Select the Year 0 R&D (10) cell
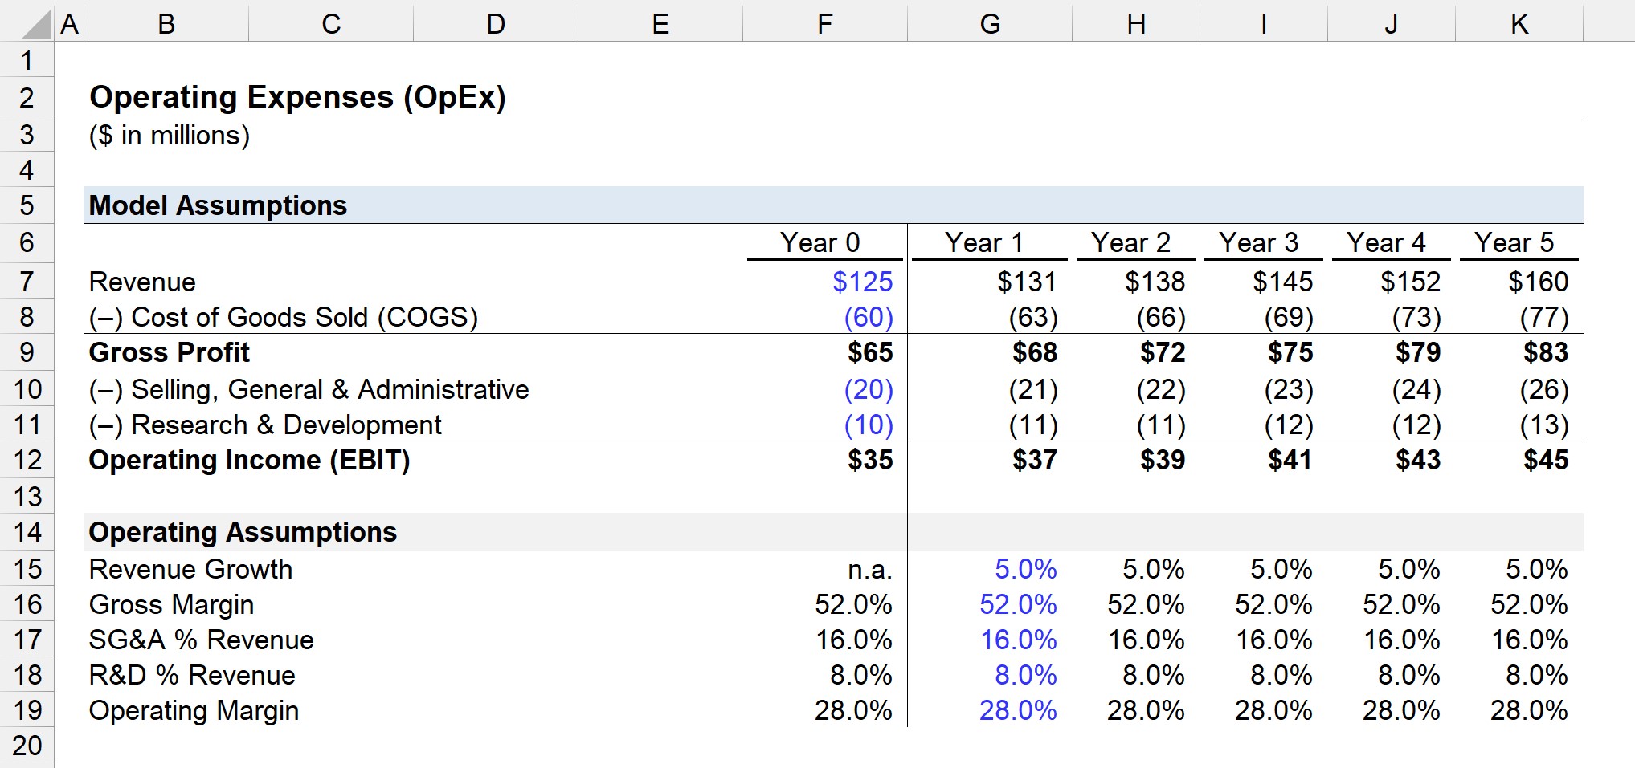Image resolution: width=1635 pixels, height=768 pixels. [x=869, y=425]
